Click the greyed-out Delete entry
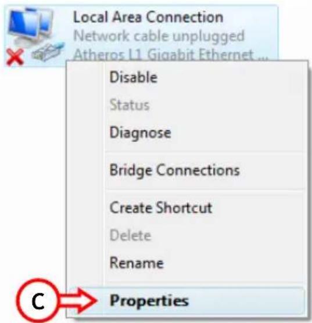 [131, 235]
